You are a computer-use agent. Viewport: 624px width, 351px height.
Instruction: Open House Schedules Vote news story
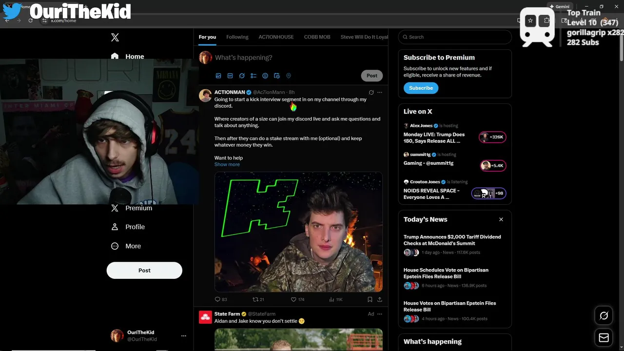coord(455,278)
